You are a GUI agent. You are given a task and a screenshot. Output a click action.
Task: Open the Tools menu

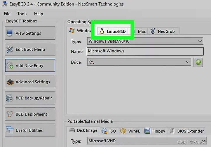tap(22, 14)
